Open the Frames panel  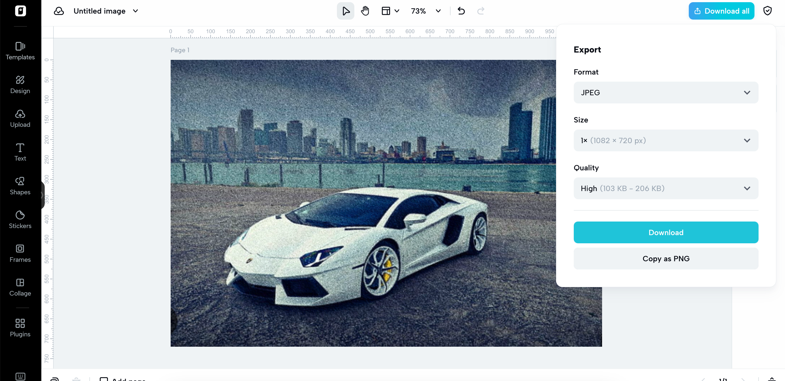click(x=20, y=253)
